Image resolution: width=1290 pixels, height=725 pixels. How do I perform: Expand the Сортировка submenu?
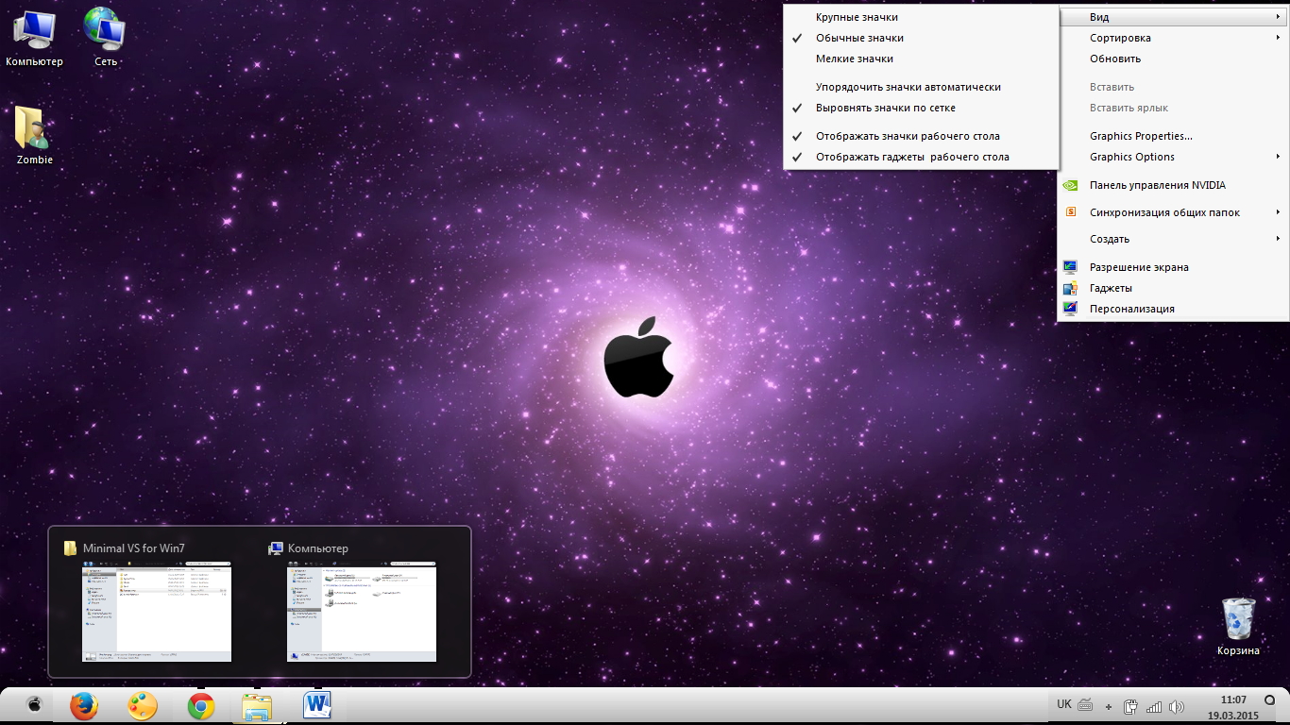(x=1174, y=38)
